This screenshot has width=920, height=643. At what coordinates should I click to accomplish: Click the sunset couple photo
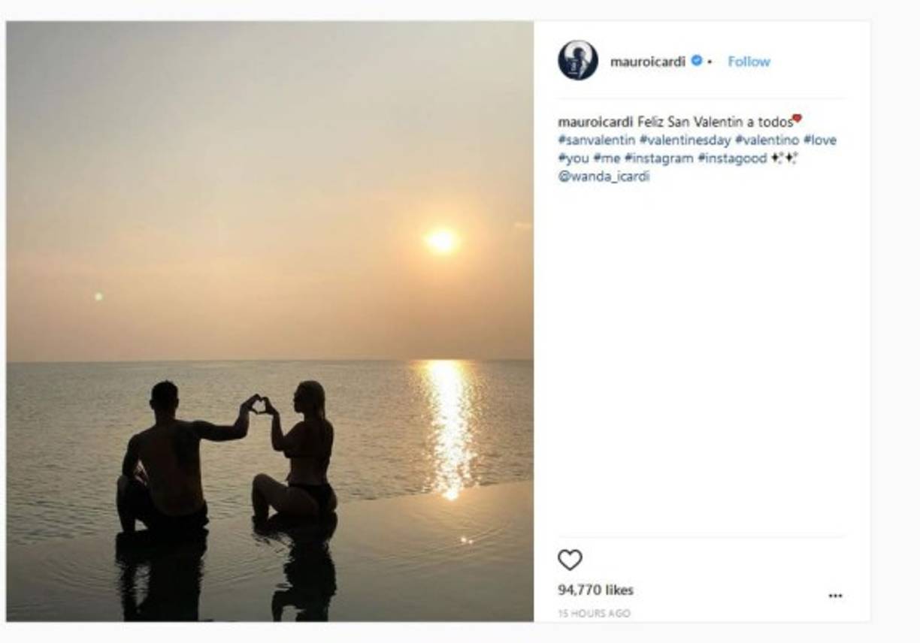(x=270, y=225)
